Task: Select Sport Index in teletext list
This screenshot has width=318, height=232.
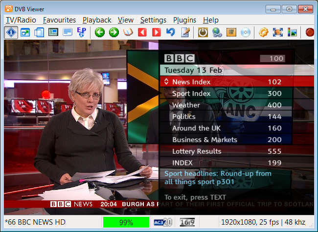Action: point(191,93)
